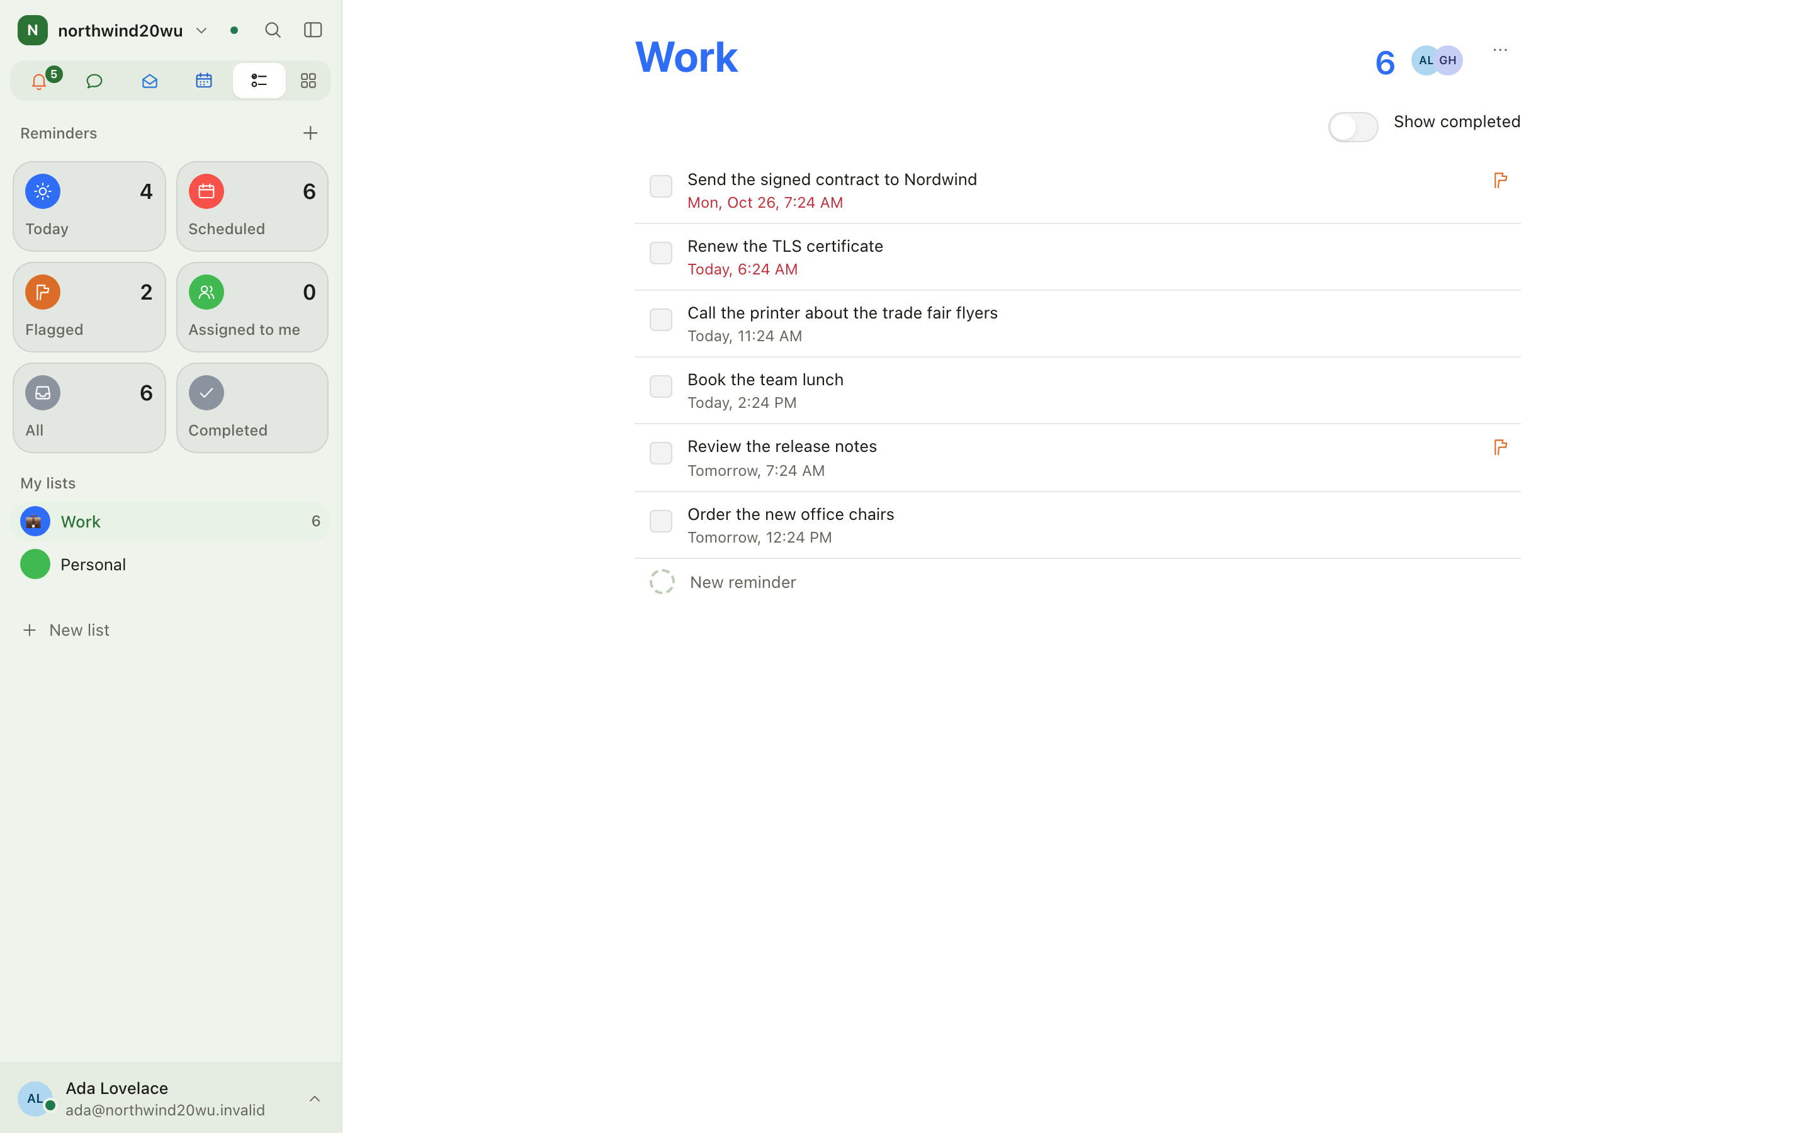Click the AL member avatar in the header
Screen dimensions: 1813x1133
pyautogui.click(x=1425, y=60)
